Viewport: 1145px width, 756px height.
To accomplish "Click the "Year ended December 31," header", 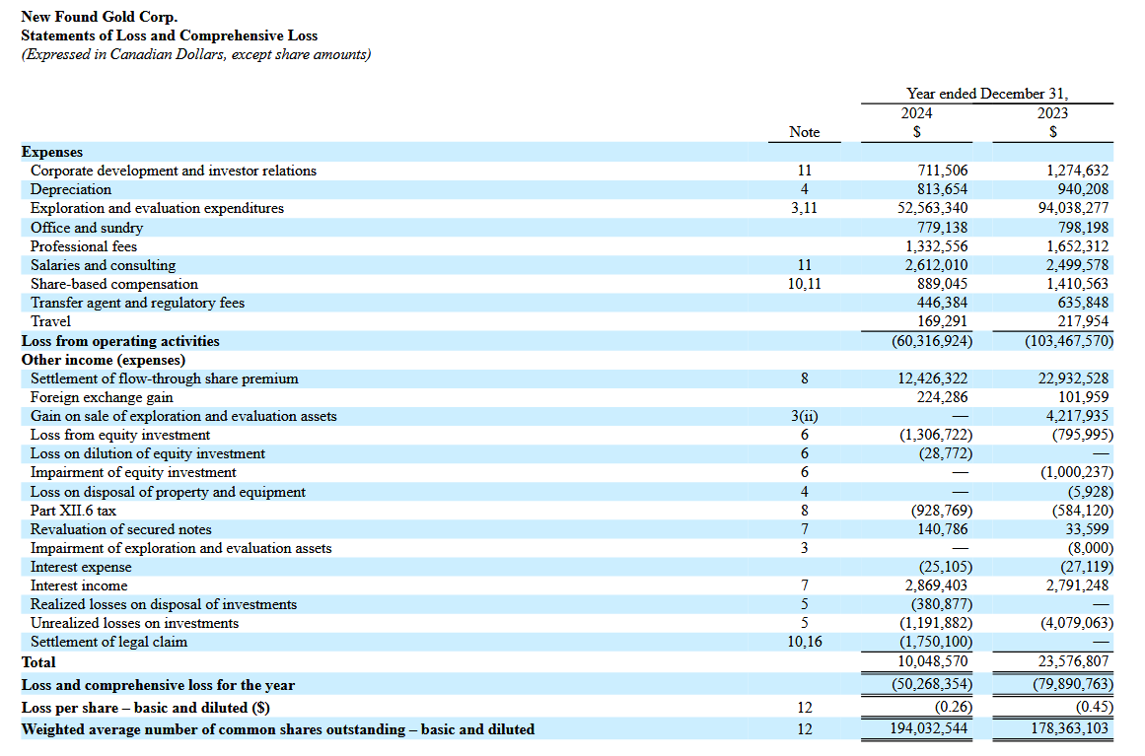I will point(987,94).
